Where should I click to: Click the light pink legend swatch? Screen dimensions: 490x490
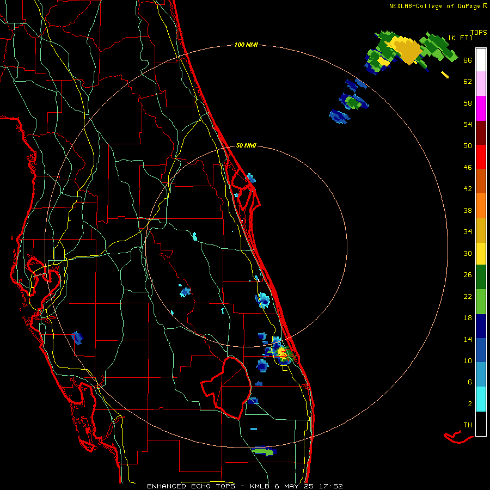coord(481,83)
